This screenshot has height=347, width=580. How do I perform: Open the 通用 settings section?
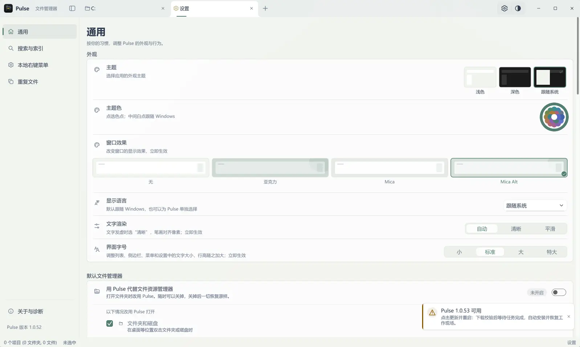click(40, 32)
